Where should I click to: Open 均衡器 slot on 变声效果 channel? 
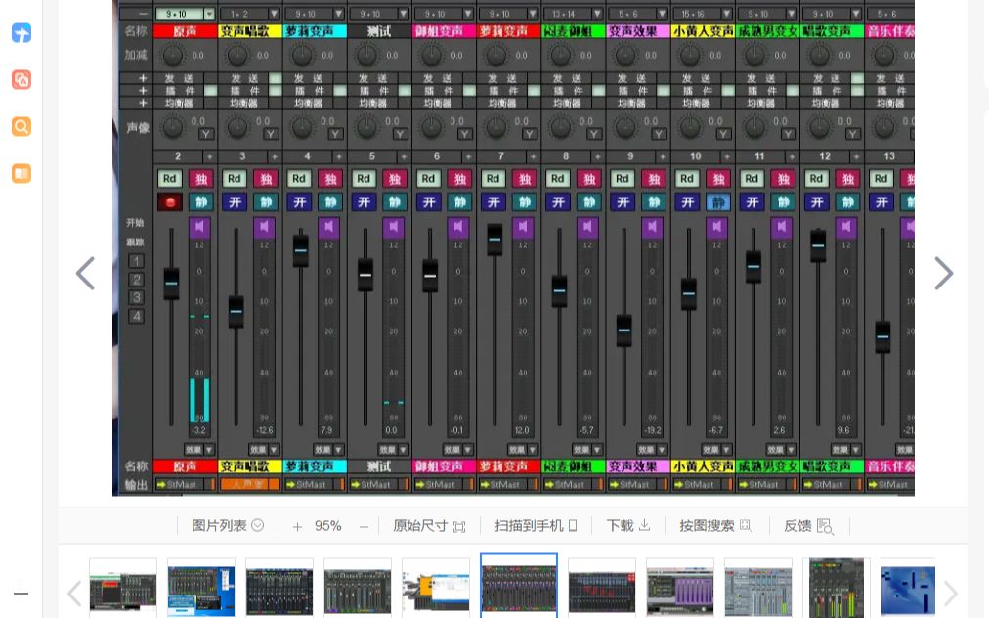click(x=631, y=103)
